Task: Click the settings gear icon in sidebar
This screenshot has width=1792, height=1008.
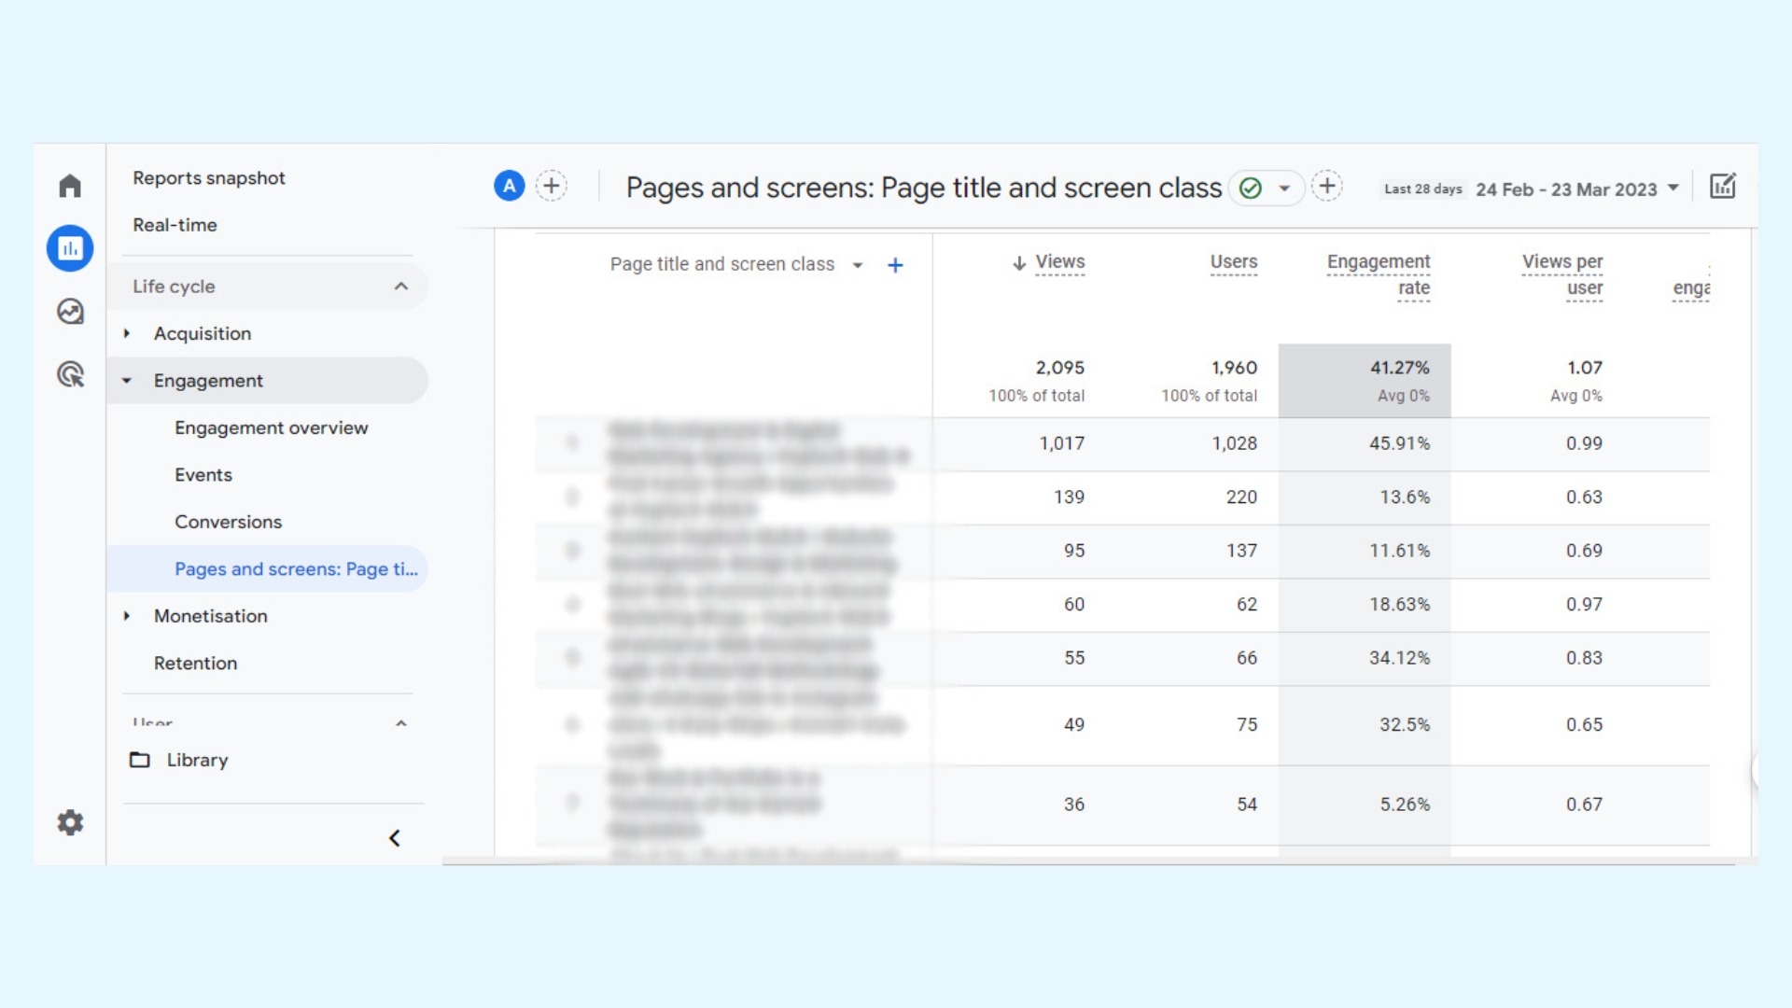Action: (69, 822)
